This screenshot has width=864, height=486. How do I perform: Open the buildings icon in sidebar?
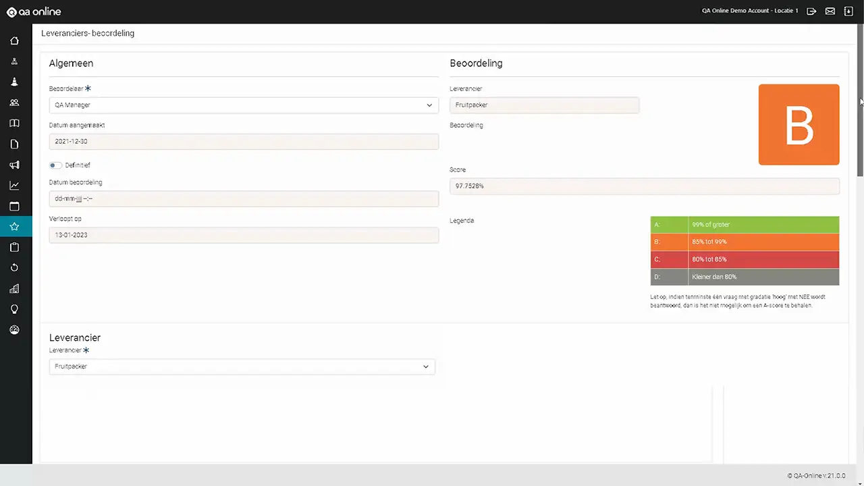click(14, 289)
